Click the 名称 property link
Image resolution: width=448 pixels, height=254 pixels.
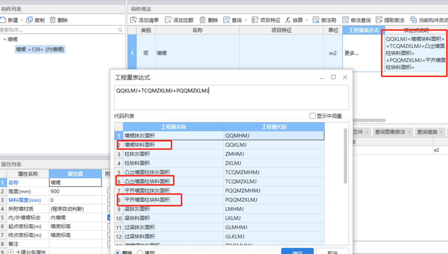tap(13, 182)
